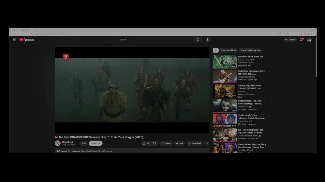The image size is (325, 182).
Task: Open Boxoffice+ channel avatar
Action: 58,143
